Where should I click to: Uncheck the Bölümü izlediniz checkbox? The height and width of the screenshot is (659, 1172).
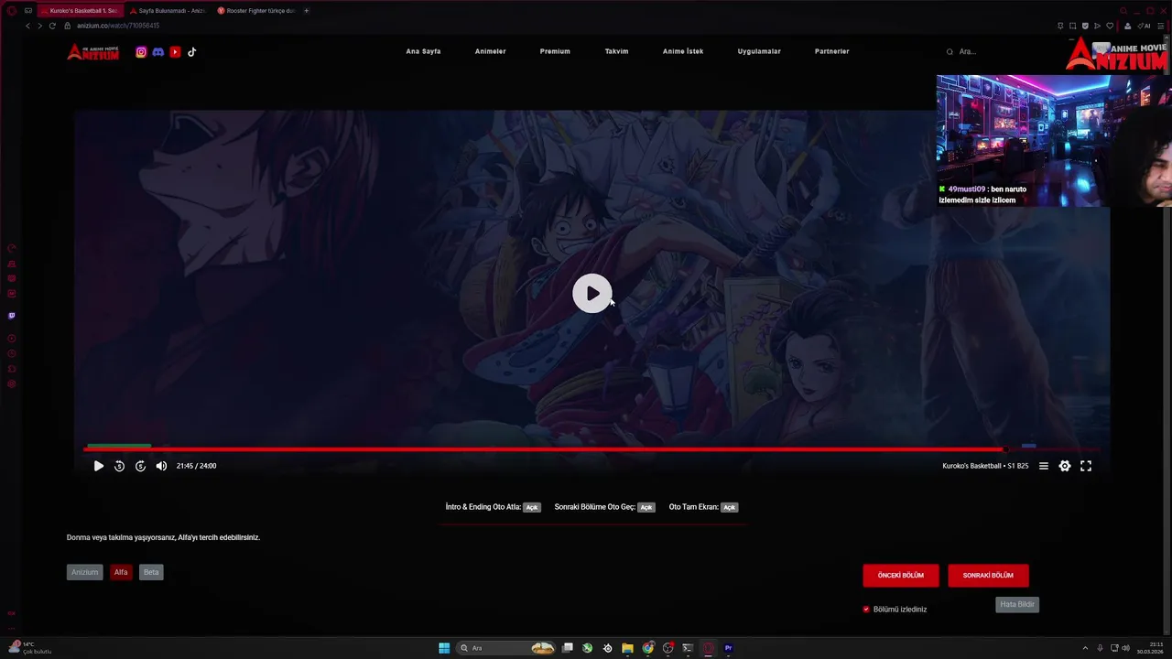point(866,610)
